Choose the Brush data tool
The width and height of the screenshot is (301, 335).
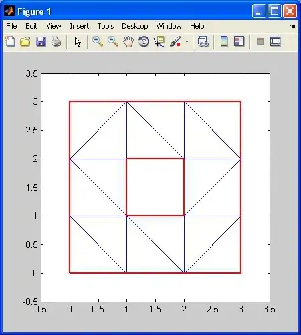tap(175, 41)
